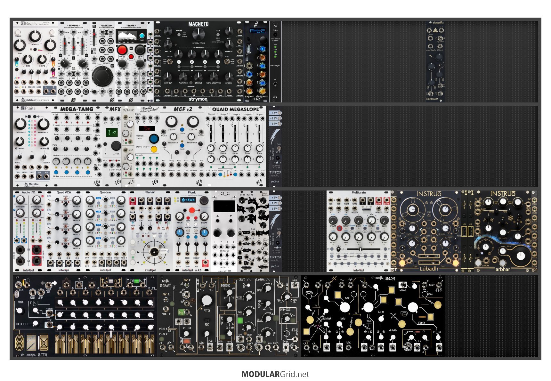Click the large white knob on arbhar
The width and height of the screenshot is (551, 381).
521,255
